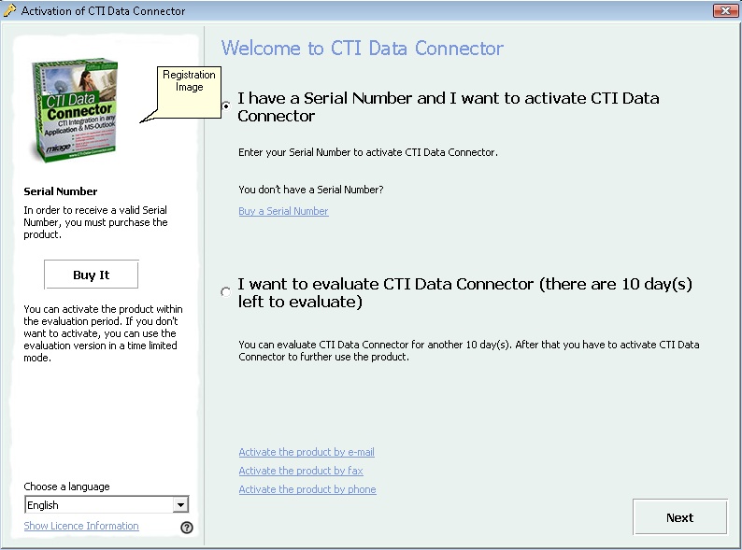The height and width of the screenshot is (550, 742).
Task: Close the activation dialog window
Action: pos(724,11)
